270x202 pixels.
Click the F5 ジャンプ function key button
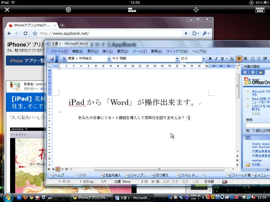point(136,175)
